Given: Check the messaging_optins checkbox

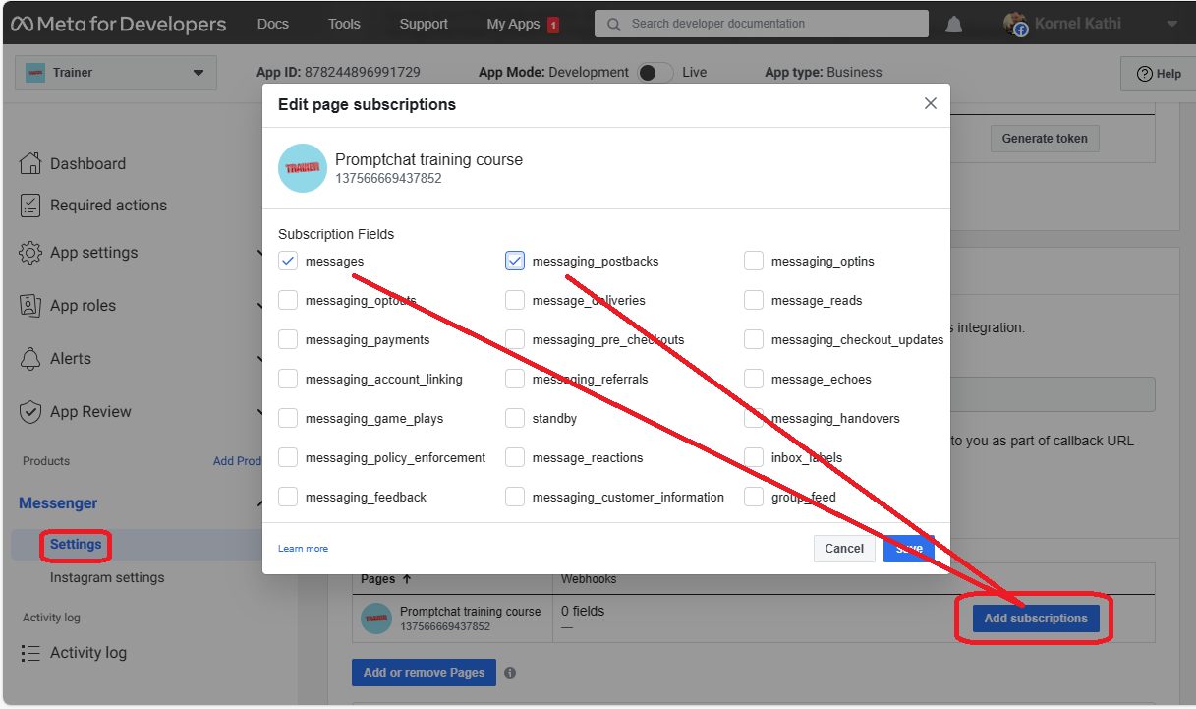Looking at the screenshot, I should [x=754, y=262].
